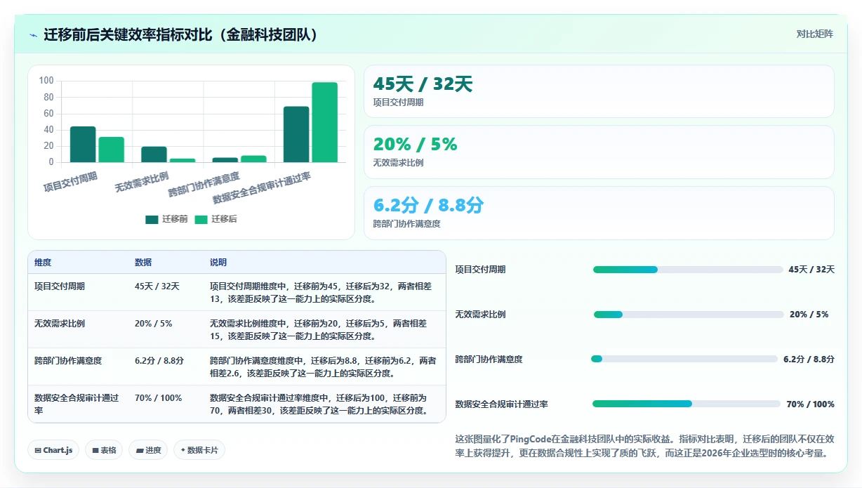The width and height of the screenshot is (862, 488).
Task: Toggle the 迁移后 legend swatch
Action: click(x=201, y=219)
